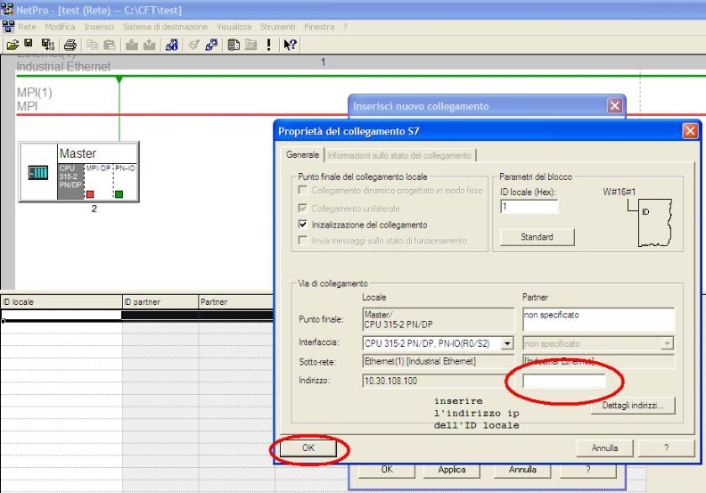Select the Industrial Ethernet subnet label
Viewport: 706px width, 493px height.
pos(63,67)
